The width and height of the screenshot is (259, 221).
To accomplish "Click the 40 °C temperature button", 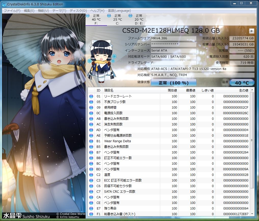I will click(x=242, y=83).
